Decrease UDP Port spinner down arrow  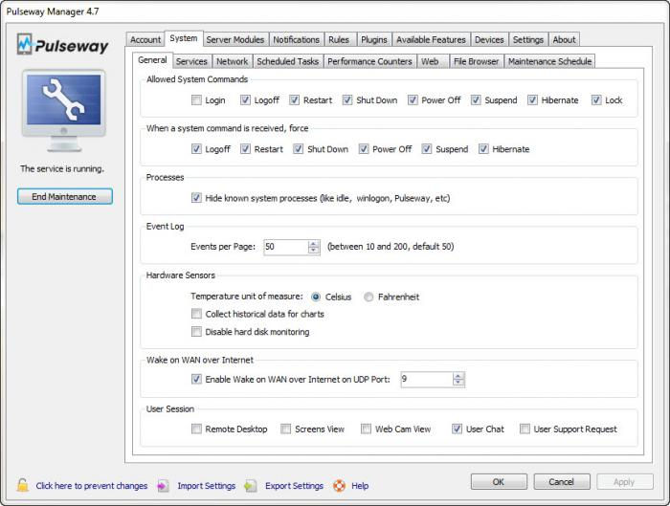(458, 383)
